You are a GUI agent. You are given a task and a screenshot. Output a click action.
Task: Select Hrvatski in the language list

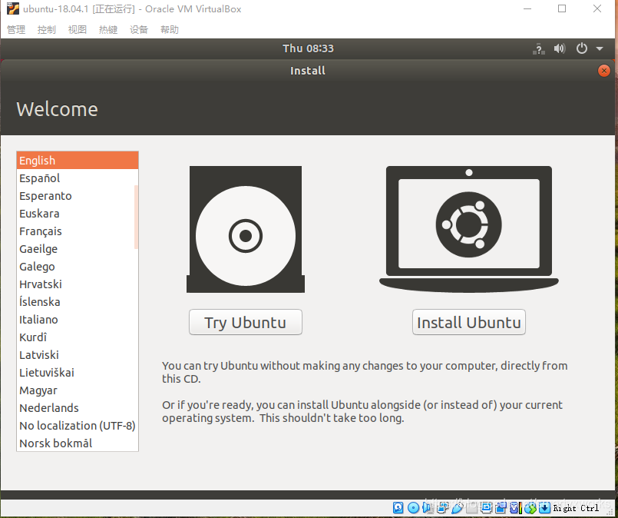point(78,284)
